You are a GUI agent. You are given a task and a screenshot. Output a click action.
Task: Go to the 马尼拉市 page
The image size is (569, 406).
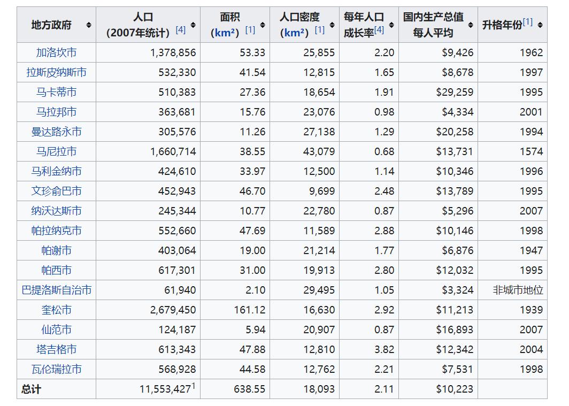click(56, 151)
